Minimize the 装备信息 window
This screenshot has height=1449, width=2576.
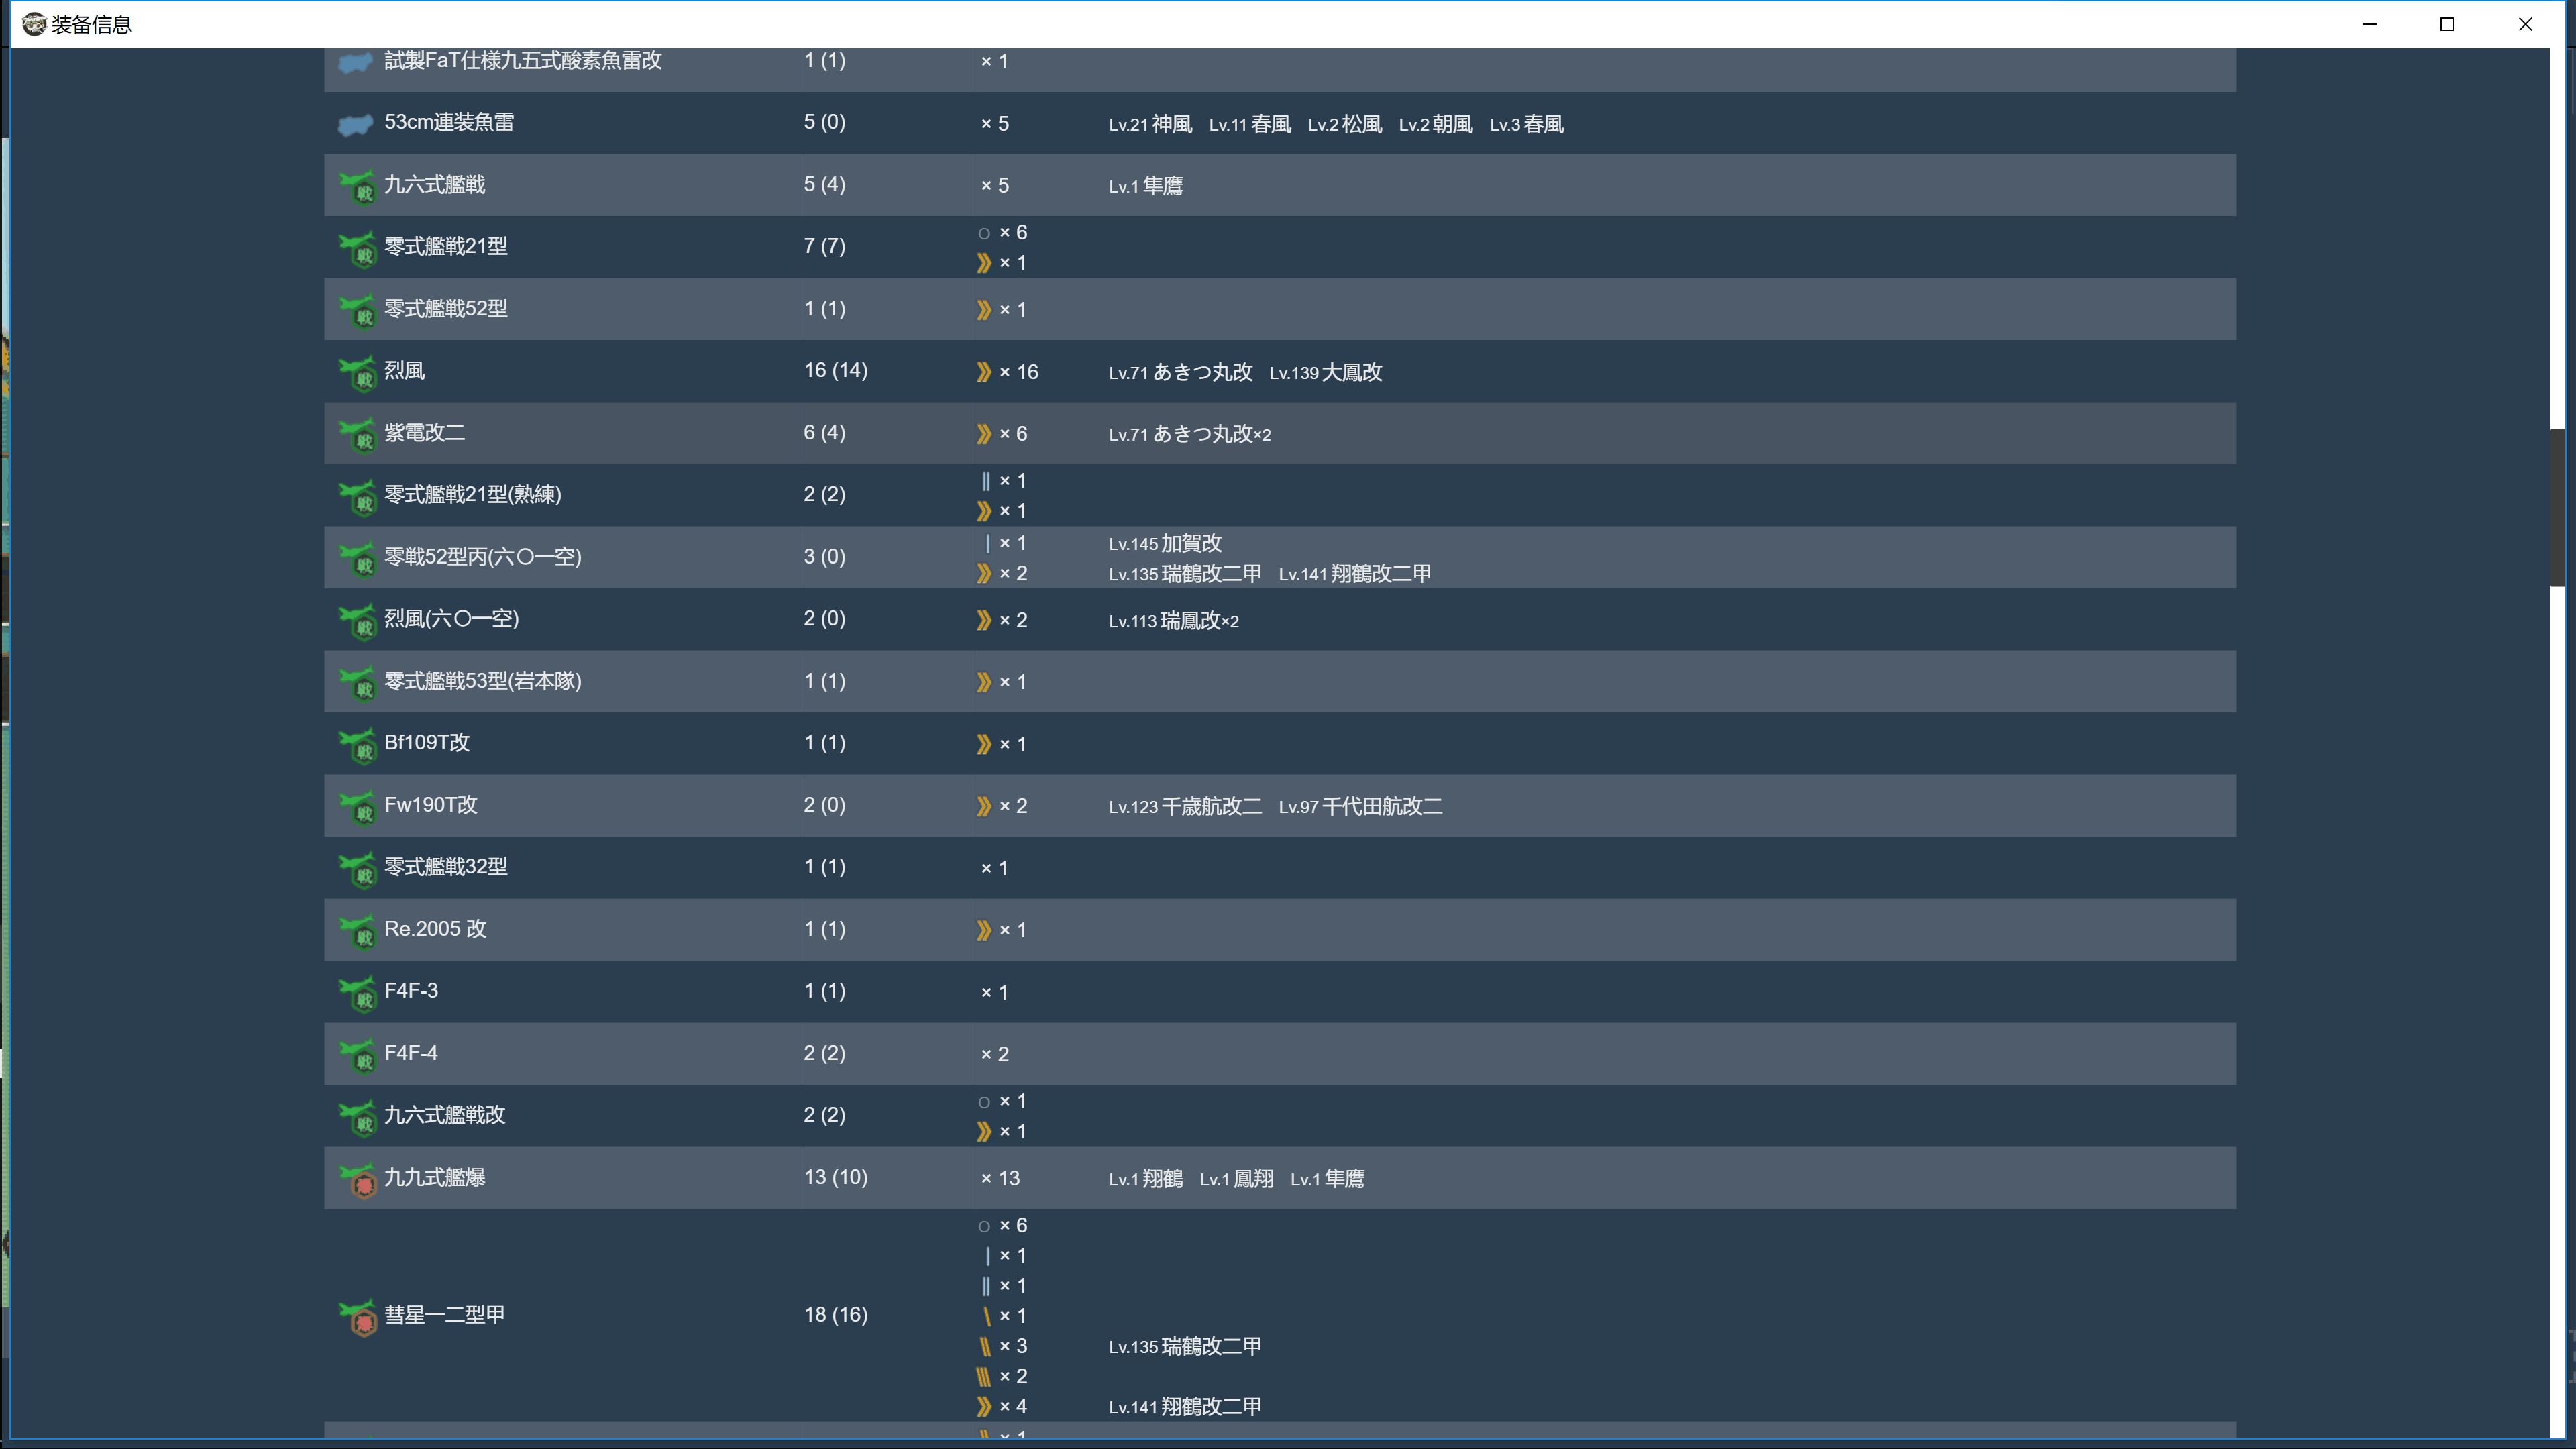tap(2369, 24)
